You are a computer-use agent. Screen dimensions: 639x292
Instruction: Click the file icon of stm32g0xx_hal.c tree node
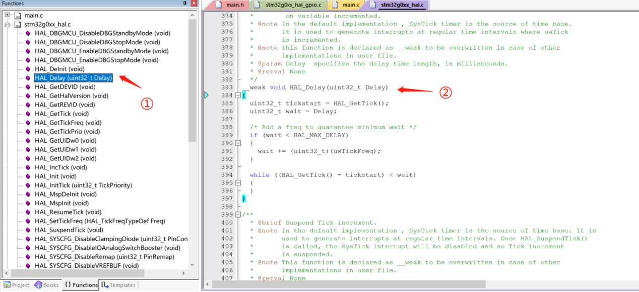click(18, 24)
